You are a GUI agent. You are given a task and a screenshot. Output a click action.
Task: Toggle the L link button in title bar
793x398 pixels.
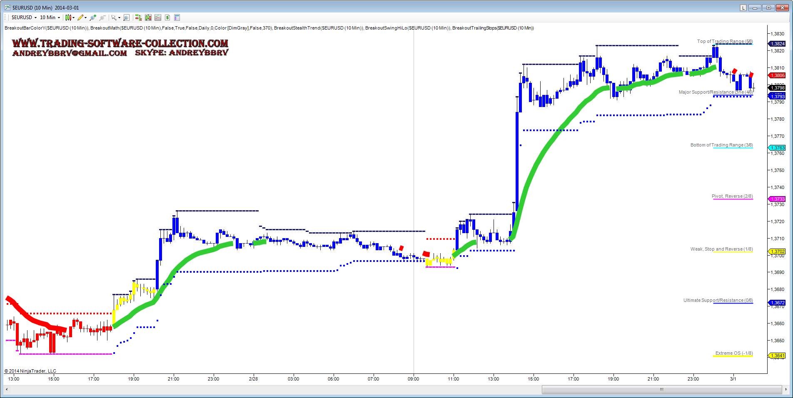click(x=743, y=7)
